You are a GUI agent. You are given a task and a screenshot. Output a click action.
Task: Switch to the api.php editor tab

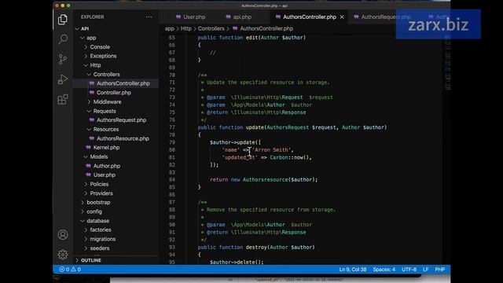click(238, 17)
